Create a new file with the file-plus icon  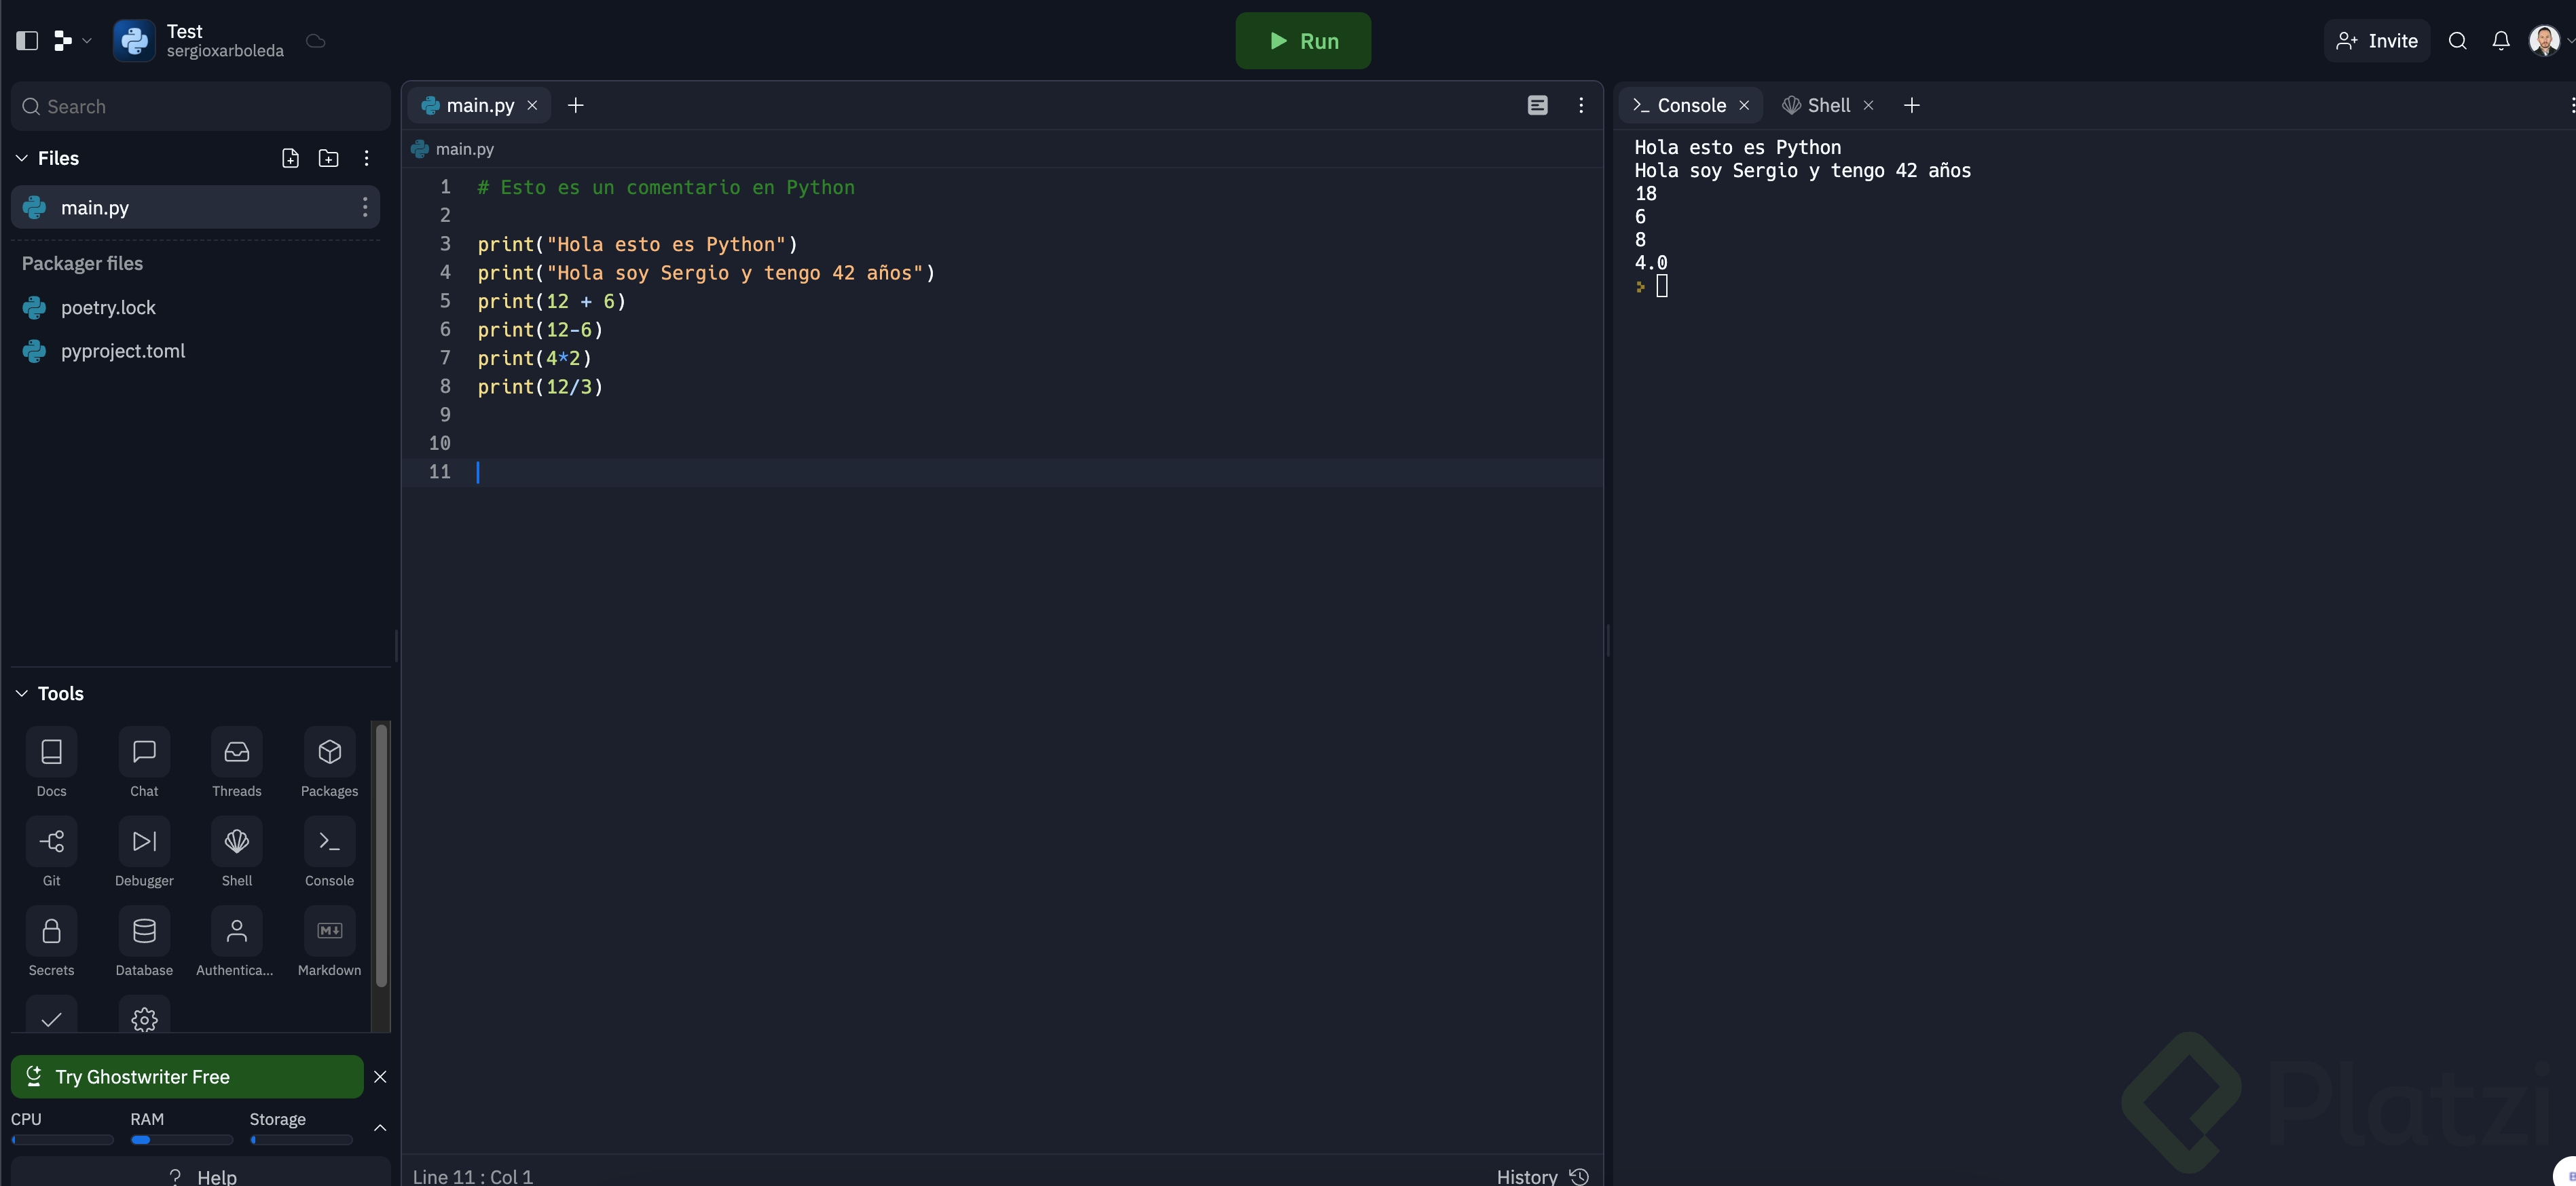tap(290, 158)
